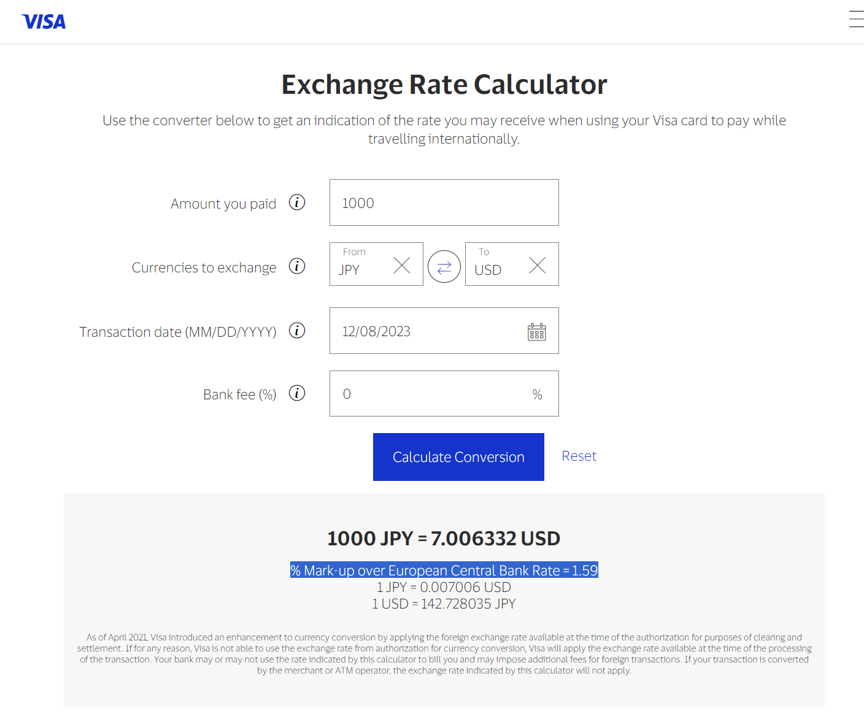This screenshot has height=722, width=864.
Task: Click the Reset link
Action: tap(579, 456)
